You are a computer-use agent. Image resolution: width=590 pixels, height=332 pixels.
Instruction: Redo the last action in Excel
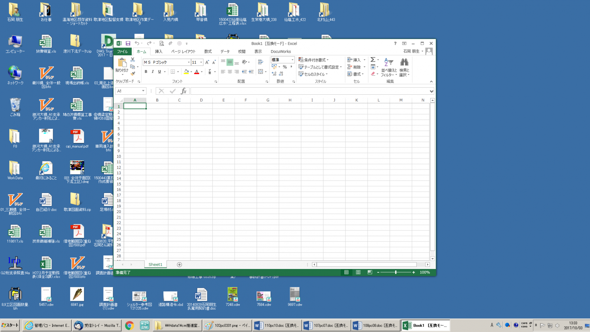[149, 43]
